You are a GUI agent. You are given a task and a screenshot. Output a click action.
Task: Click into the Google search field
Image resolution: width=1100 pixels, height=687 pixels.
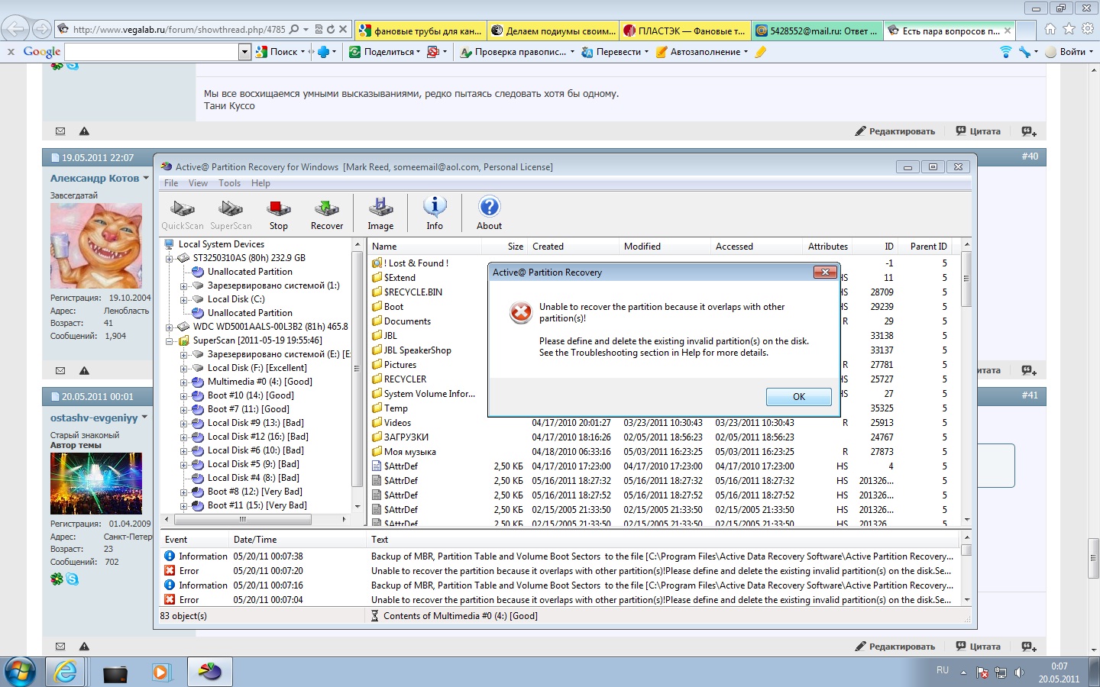coord(151,52)
